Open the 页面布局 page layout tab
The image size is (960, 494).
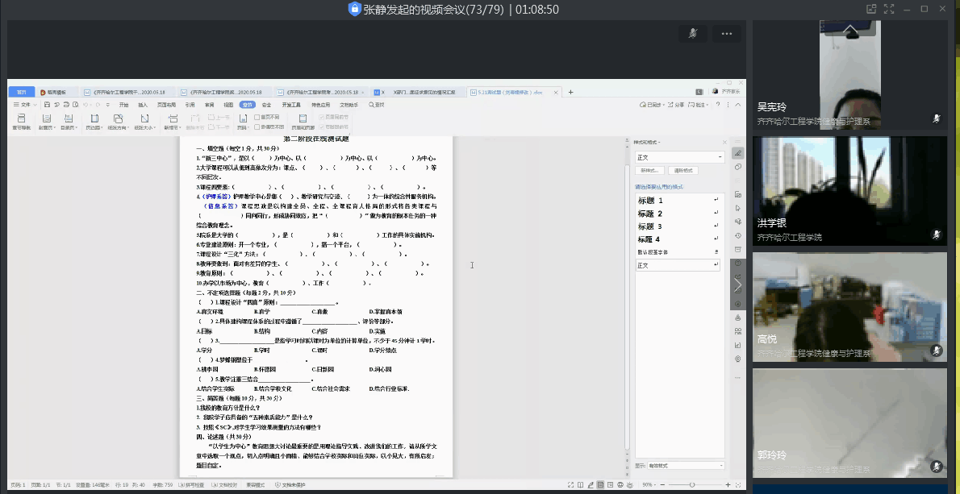coord(166,105)
